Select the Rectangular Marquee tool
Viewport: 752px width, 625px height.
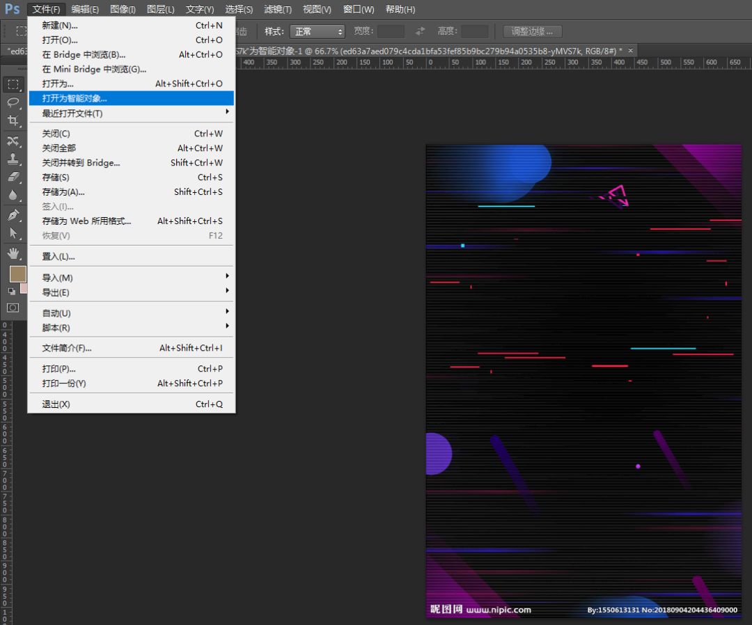(x=13, y=85)
